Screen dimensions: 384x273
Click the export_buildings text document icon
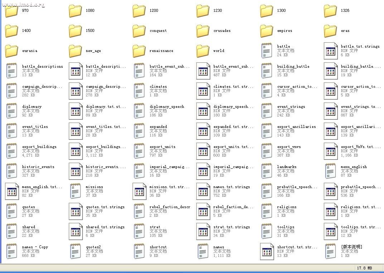point(11,151)
